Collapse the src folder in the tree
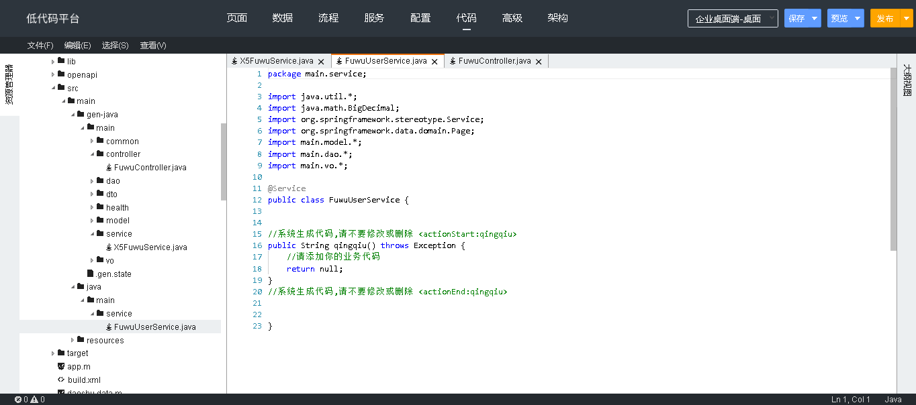The height and width of the screenshot is (405, 916). click(53, 89)
